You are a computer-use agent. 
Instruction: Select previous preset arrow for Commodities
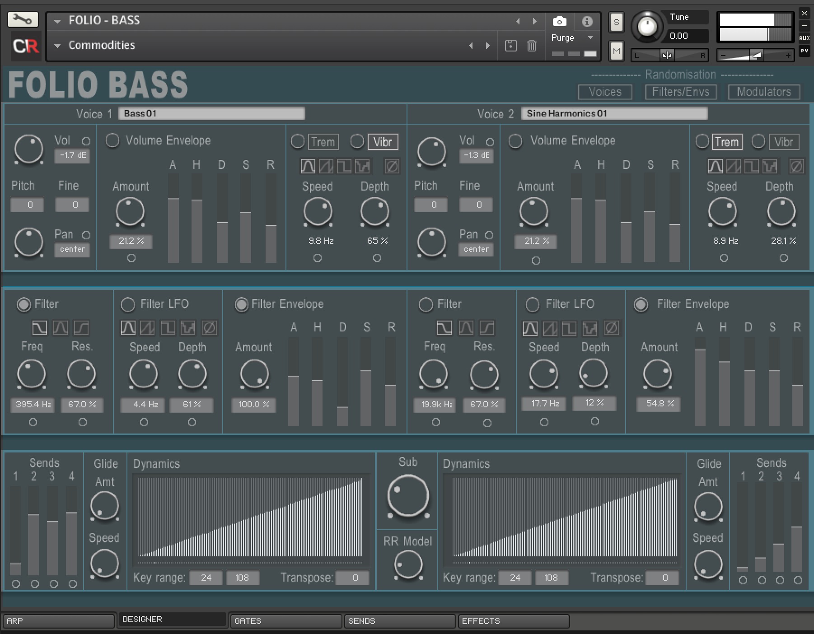click(471, 45)
